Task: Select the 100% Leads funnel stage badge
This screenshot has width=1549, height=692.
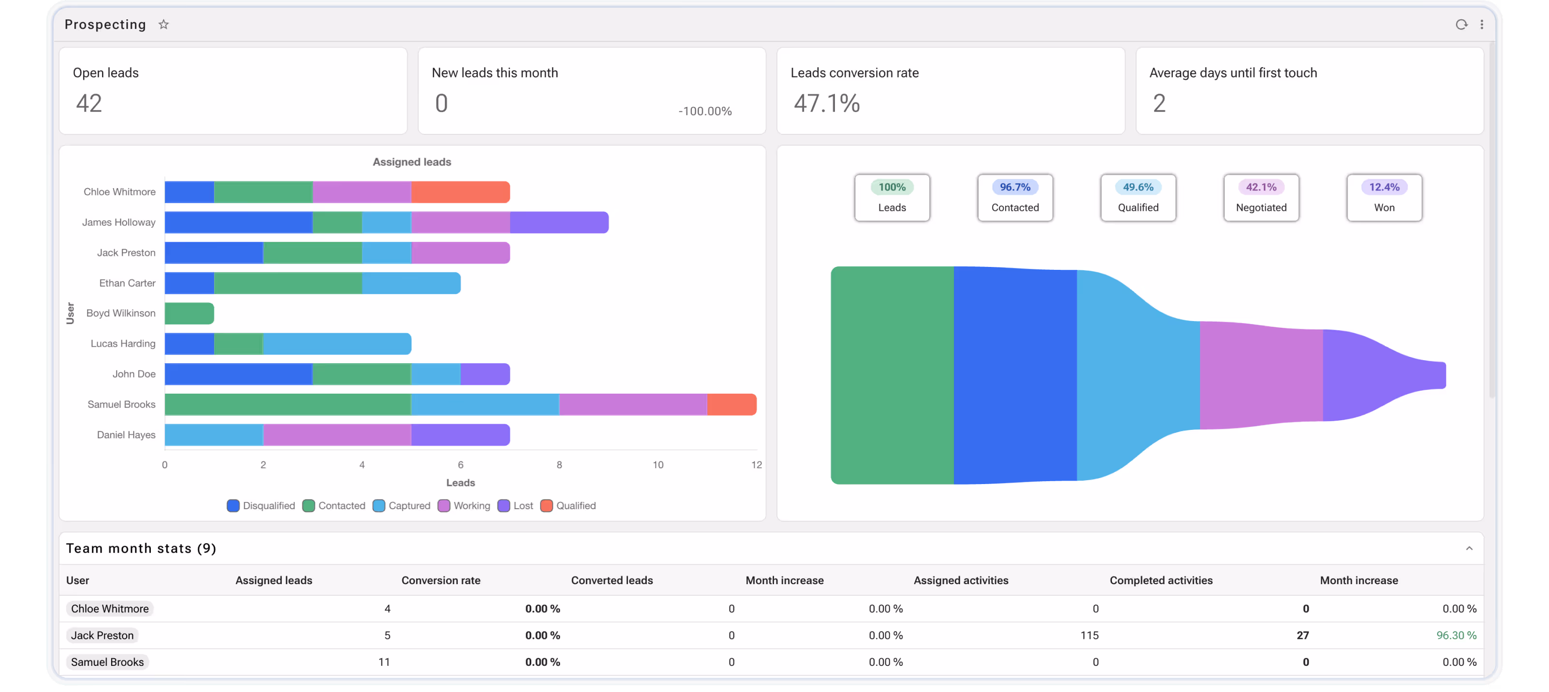Action: coord(892,197)
